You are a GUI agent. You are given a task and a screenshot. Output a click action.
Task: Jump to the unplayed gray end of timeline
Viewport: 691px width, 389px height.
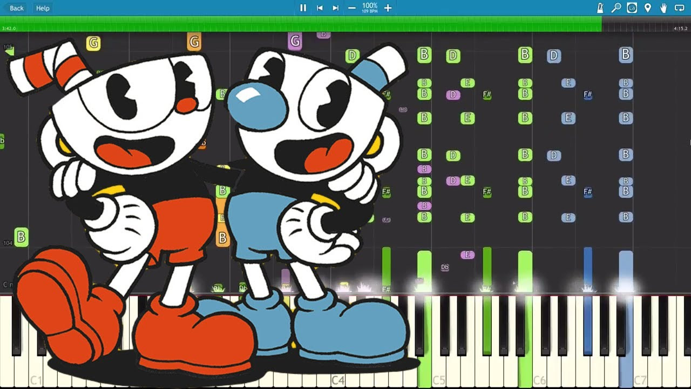coord(646,24)
